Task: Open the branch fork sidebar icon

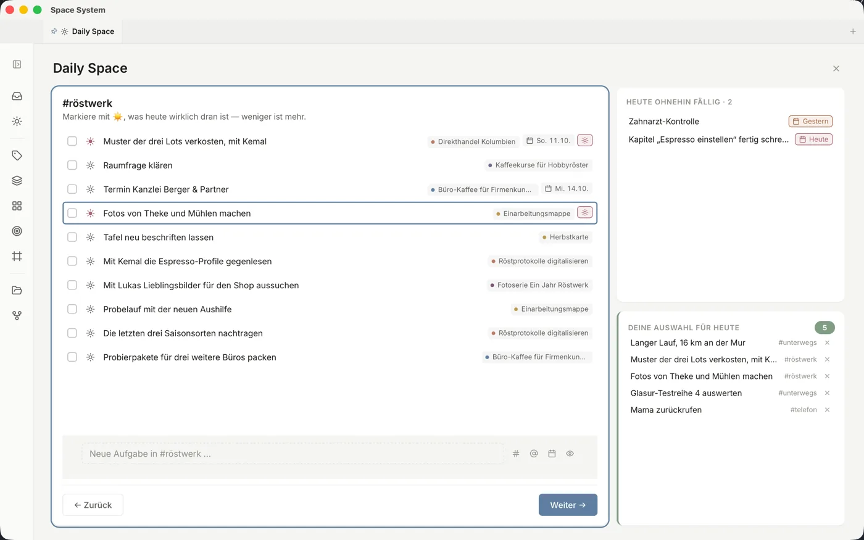Action: 17,315
